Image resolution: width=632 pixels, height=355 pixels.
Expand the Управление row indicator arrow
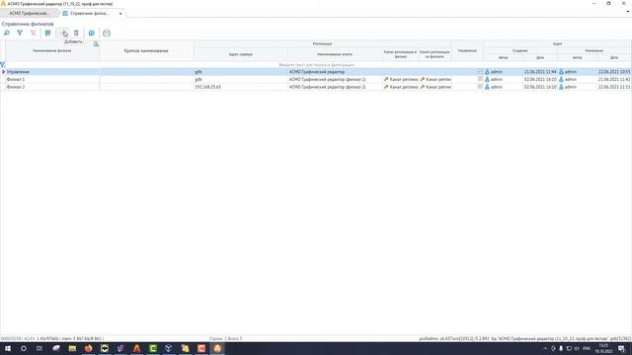(3, 72)
